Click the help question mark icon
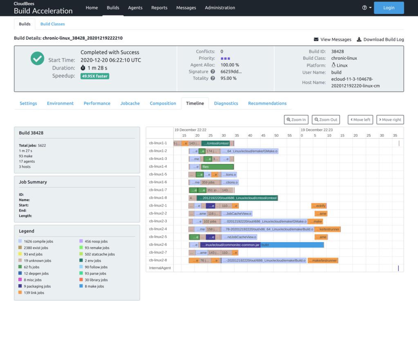 point(364,8)
